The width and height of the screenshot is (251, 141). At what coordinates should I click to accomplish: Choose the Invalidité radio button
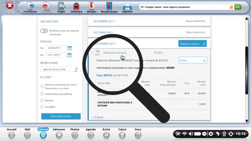pos(42,107)
